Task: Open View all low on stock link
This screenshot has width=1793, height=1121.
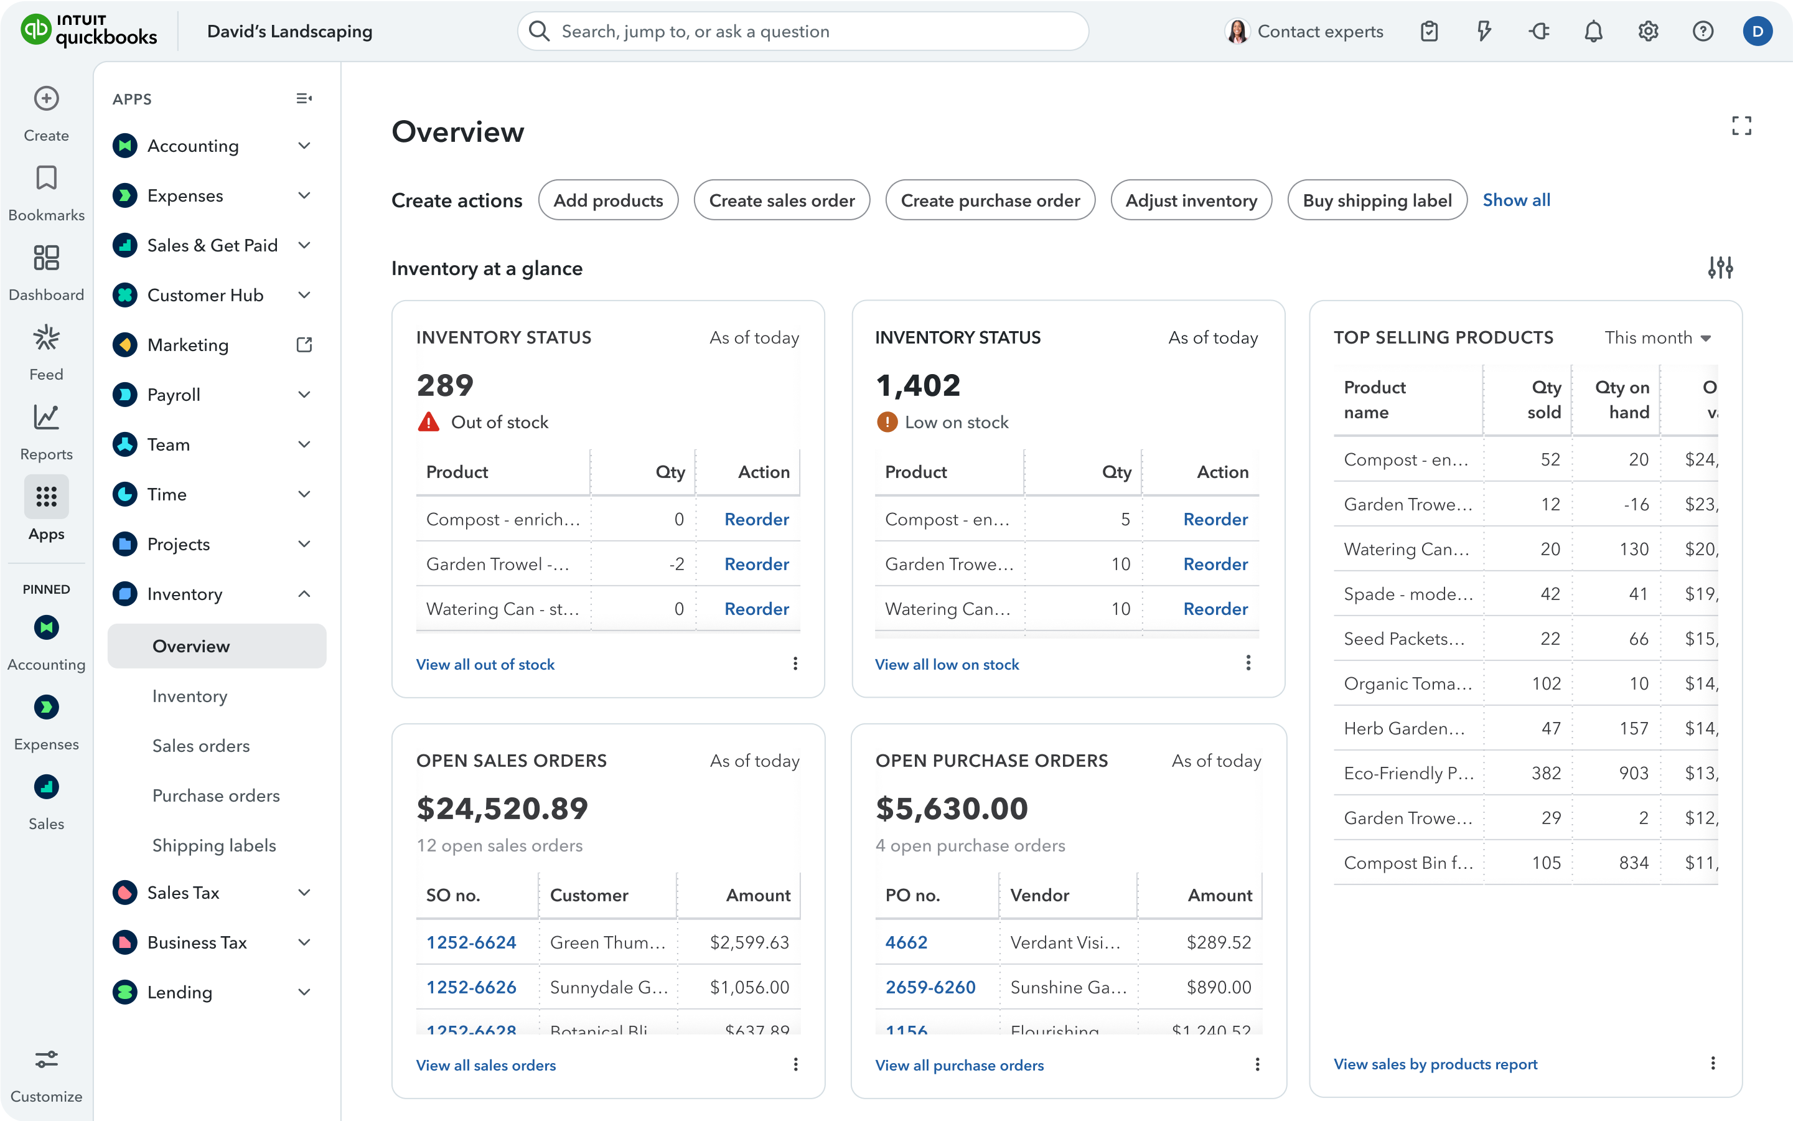Action: click(947, 664)
